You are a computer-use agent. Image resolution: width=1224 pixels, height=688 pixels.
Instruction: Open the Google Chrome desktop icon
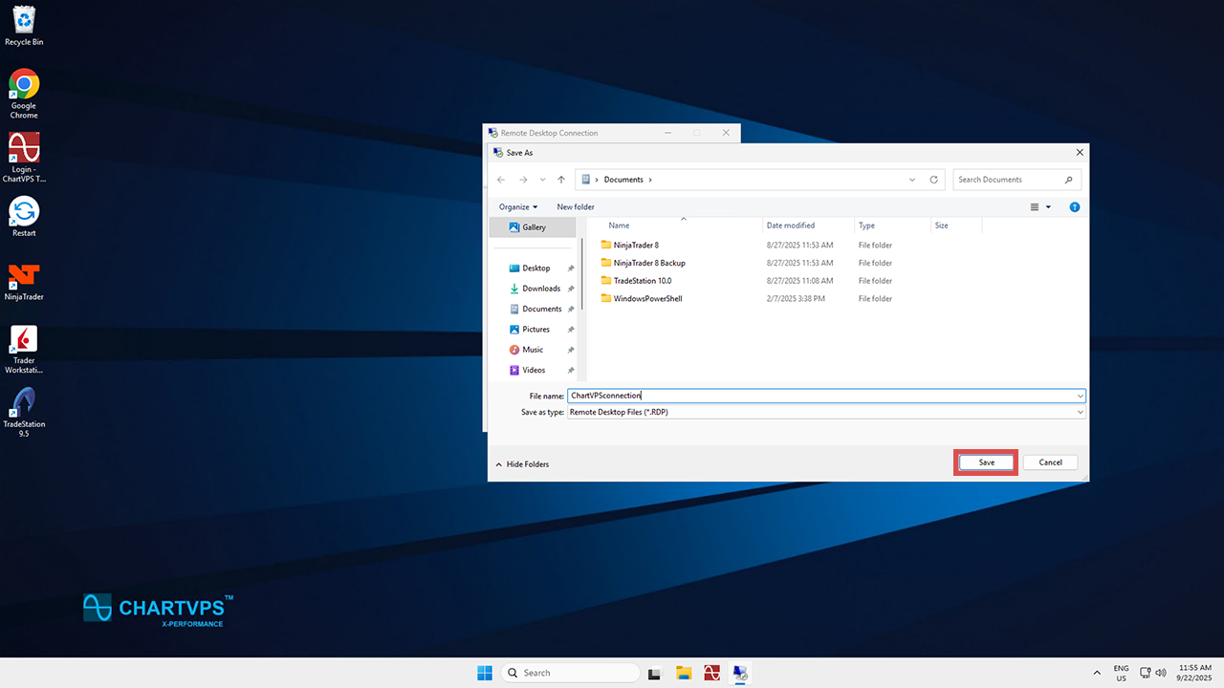pos(24,92)
